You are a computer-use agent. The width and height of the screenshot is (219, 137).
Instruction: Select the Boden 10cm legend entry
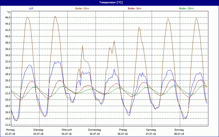point(82,8)
